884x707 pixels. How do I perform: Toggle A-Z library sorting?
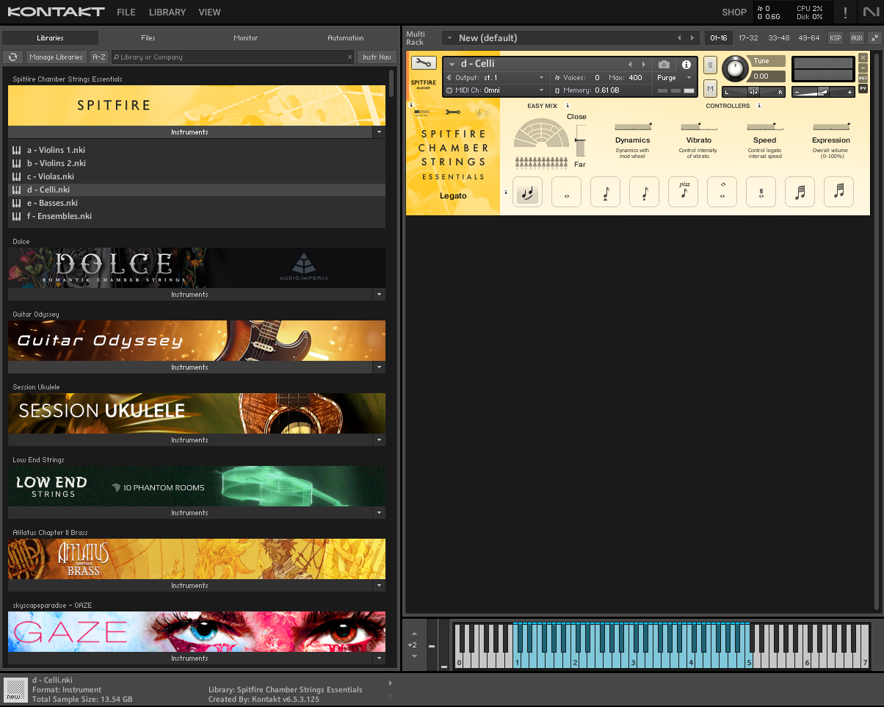(x=99, y=57)
